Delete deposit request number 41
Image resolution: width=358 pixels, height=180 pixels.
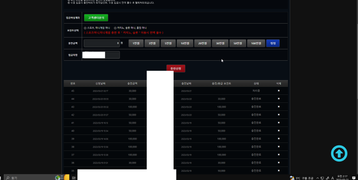[x=278, y=123]
